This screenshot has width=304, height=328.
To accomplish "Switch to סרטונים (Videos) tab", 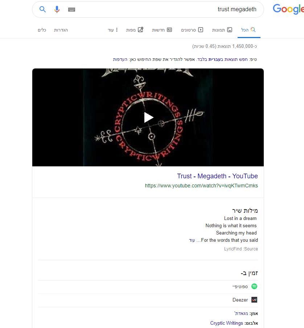I will click(192, 30).
